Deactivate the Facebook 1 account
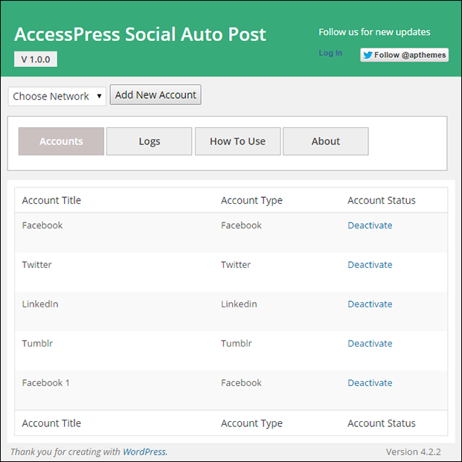 (x=370, y=383)
